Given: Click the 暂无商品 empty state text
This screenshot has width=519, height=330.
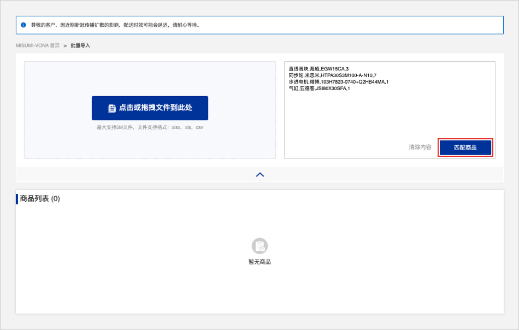Looking at the screenshot, I should click(x=259, y=262).
